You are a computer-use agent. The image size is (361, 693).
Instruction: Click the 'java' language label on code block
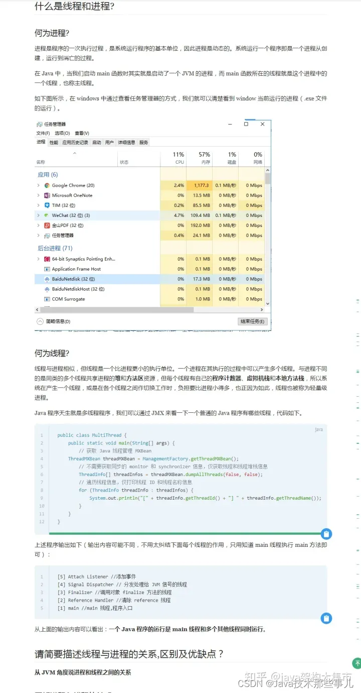[x=319, y=429]
